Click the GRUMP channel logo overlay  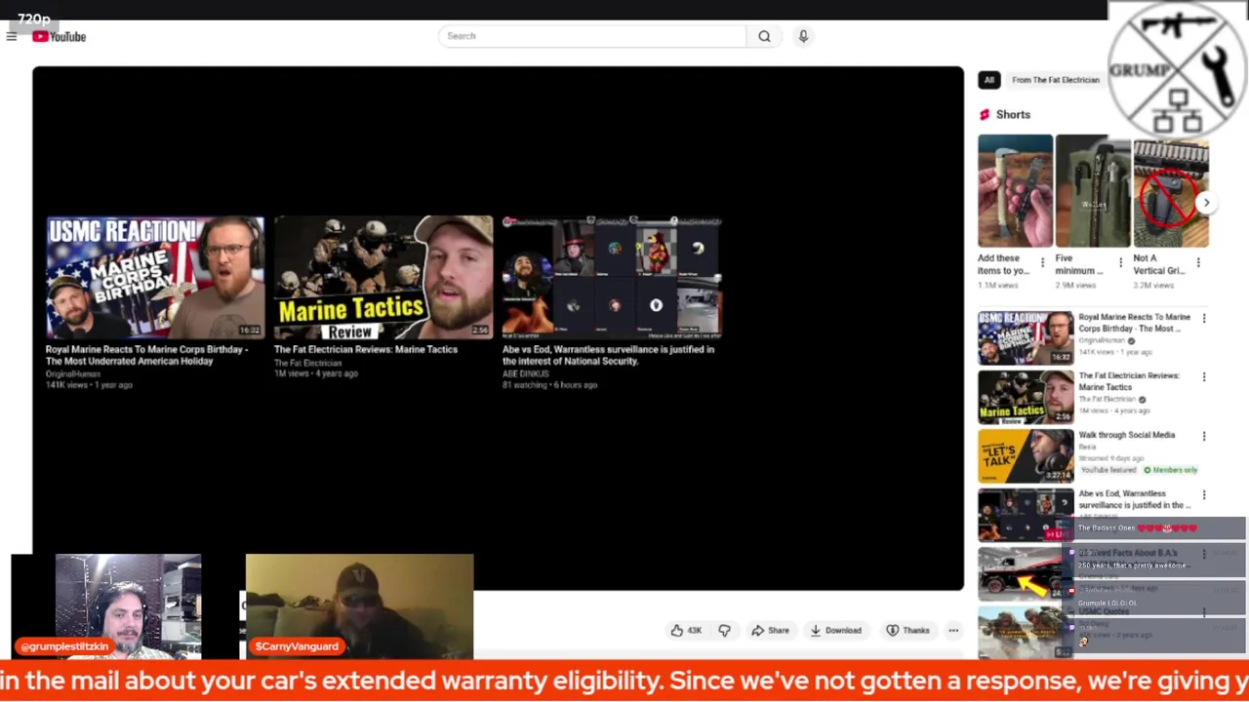point(1178,70)
